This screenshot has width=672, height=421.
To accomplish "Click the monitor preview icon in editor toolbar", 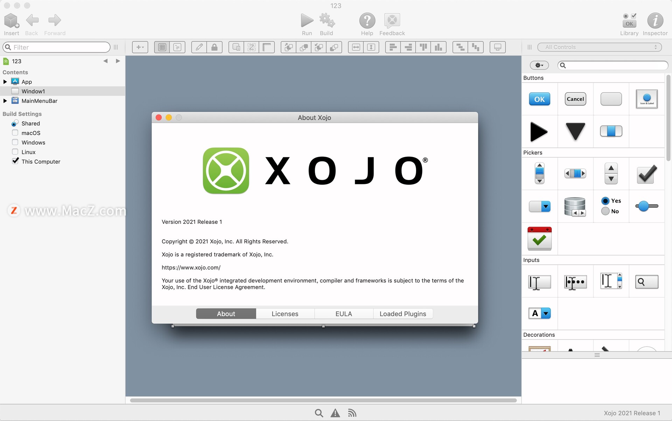I will tap(497, 47).
